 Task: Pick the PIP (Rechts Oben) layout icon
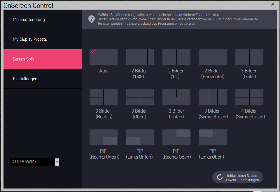point(176,137)
